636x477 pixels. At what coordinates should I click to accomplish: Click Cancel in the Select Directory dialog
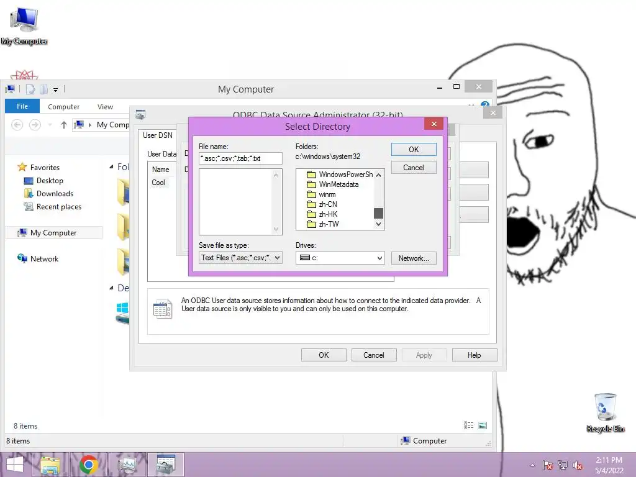[x=414, y=168]
